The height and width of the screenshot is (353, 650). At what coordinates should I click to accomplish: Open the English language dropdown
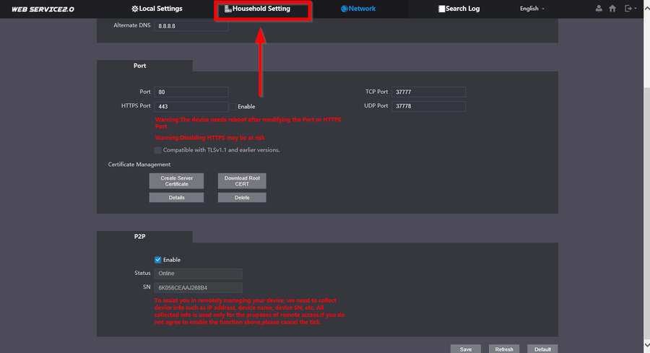click(x=532, y=9)
